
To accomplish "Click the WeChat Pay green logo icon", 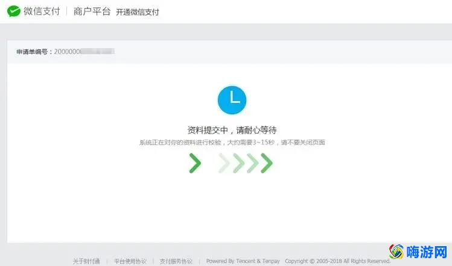I will [x=13, y=11].
